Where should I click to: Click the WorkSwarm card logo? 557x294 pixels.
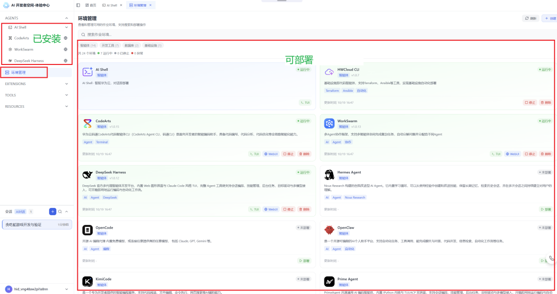[329, 123]
